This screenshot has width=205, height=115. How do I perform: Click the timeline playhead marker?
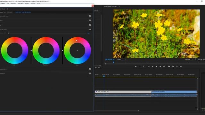[104, 76]
